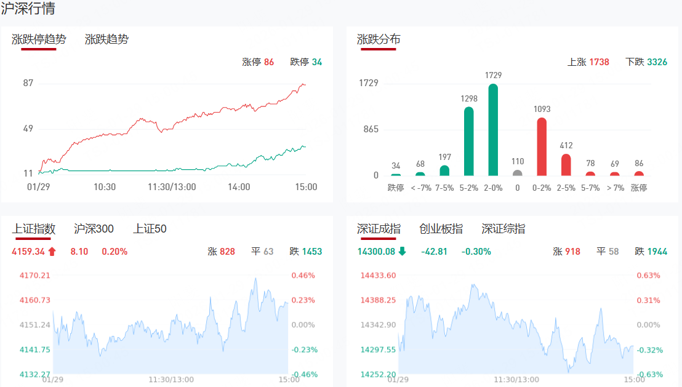Switch to the 涨跌趋势 tab
This screenshot has height=387, width=682.
[x=106, y=39]
